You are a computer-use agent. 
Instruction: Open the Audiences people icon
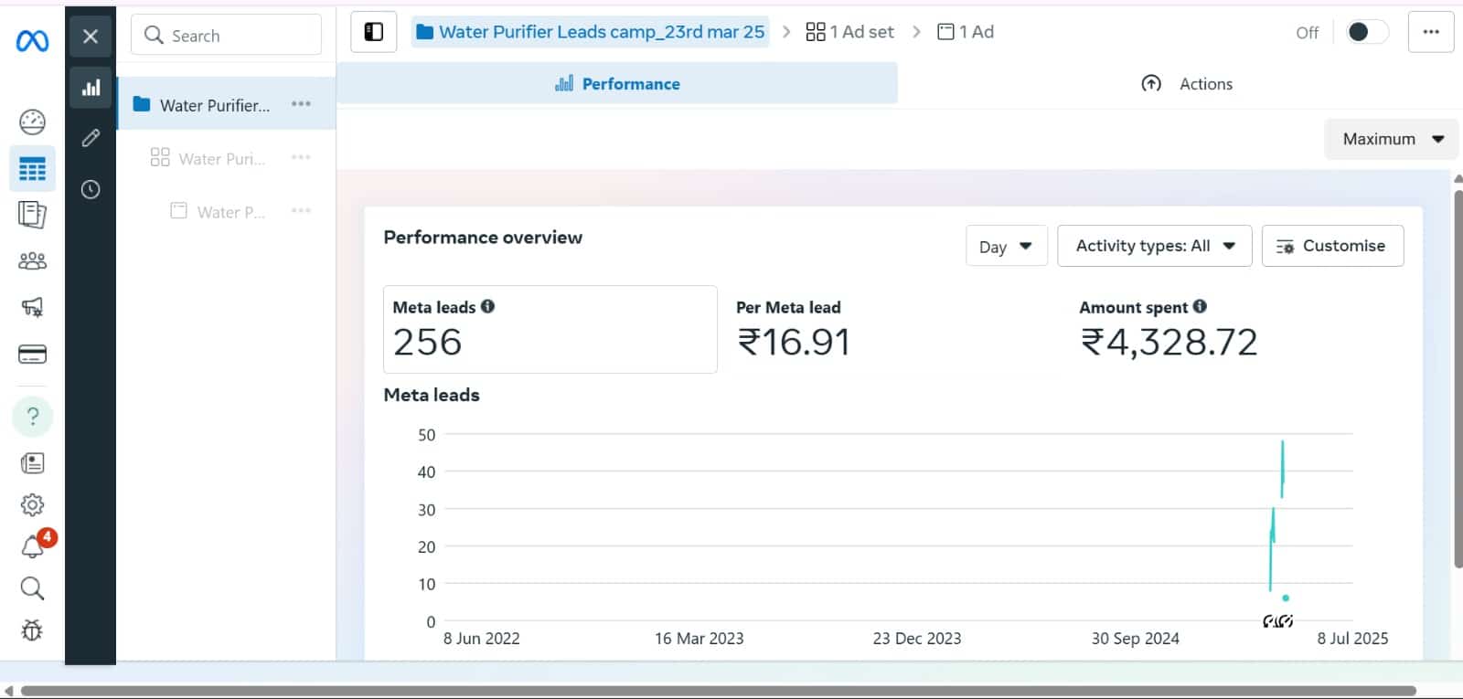click(32, 261)
